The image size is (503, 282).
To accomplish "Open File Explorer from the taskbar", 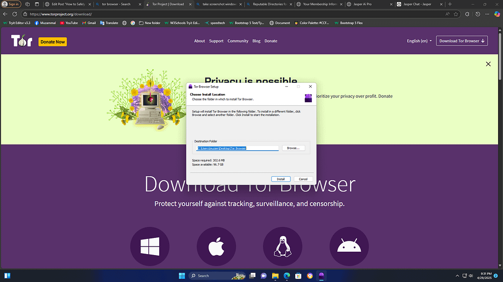I will (275, 276).
